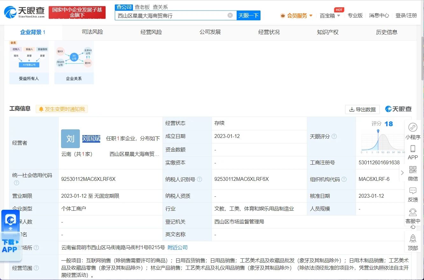Click the help icon under 统一社会信用代码
Viewport: 424px width, 280px height.
coord(17,183)
